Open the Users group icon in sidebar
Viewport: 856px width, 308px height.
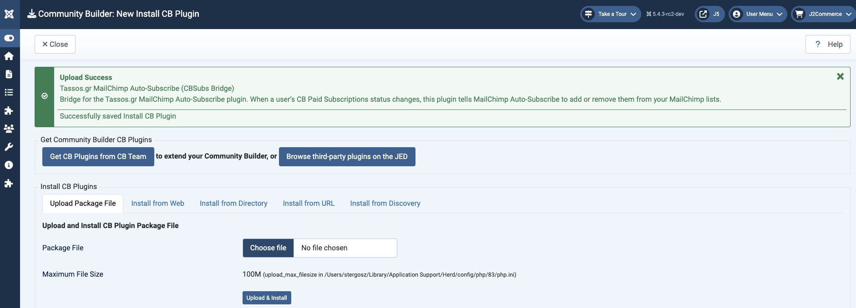(9, 129)
